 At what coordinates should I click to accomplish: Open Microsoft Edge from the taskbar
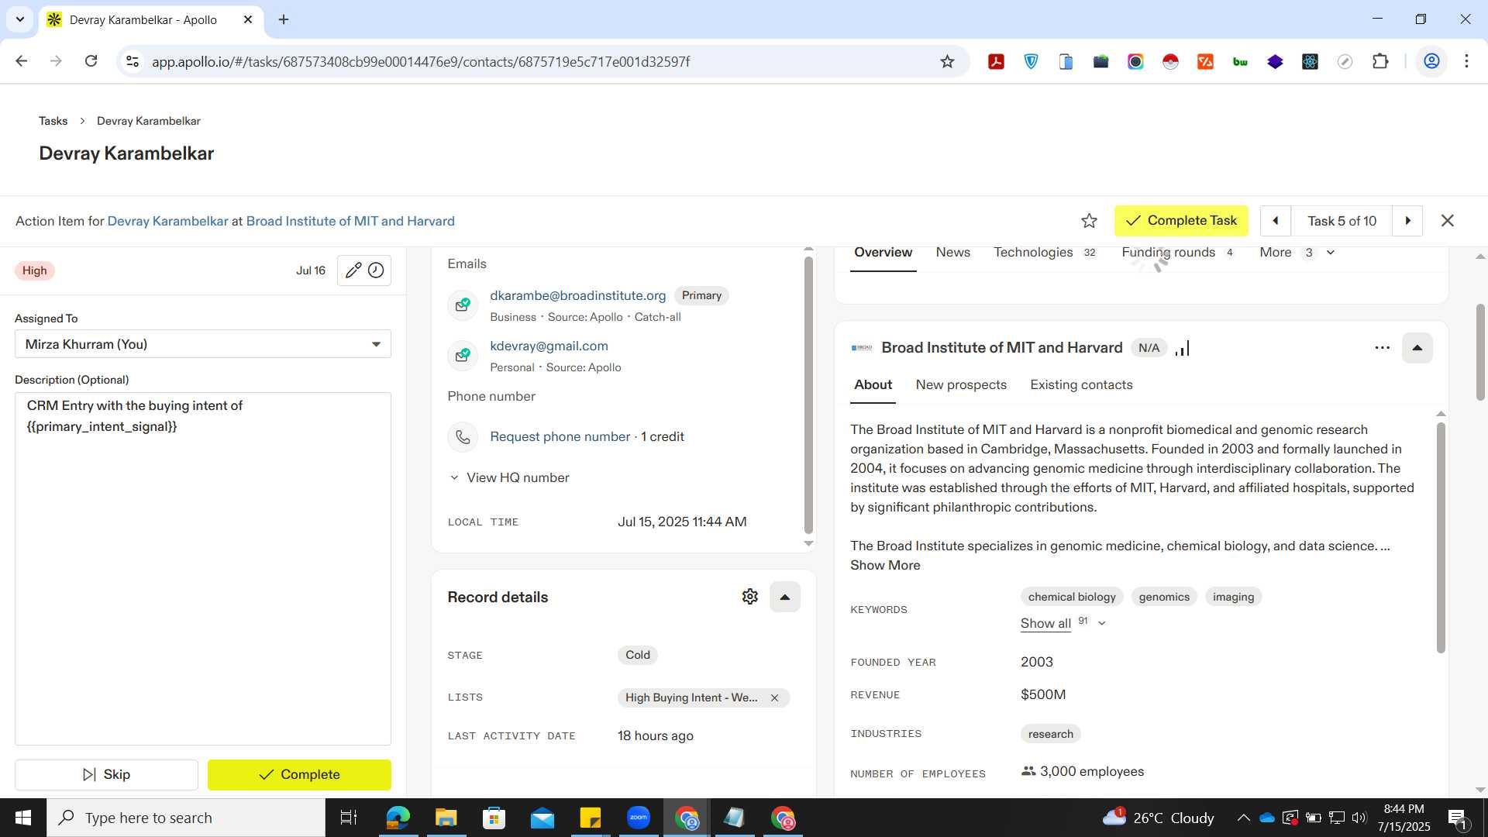pyautogui.click(x=398, y=818)
